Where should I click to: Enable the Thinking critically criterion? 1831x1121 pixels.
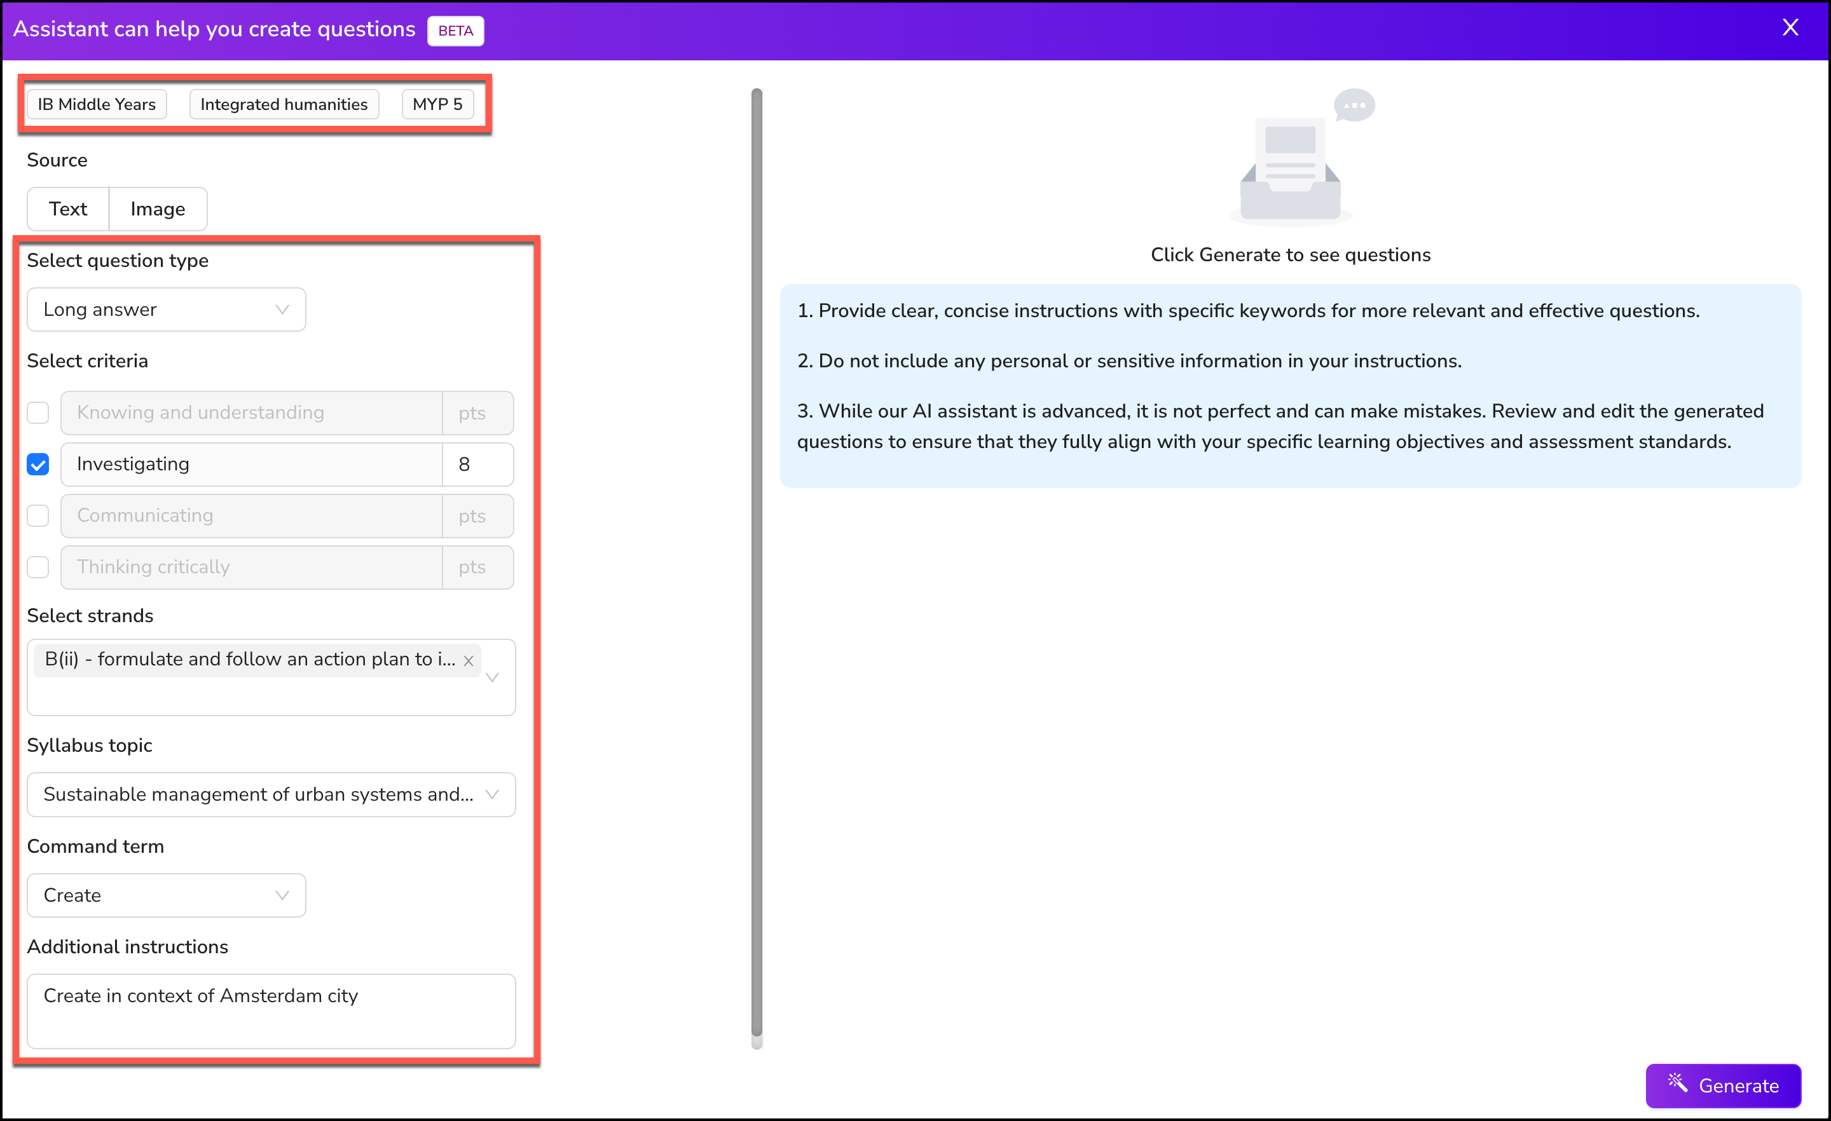click(x=38, y=567)
